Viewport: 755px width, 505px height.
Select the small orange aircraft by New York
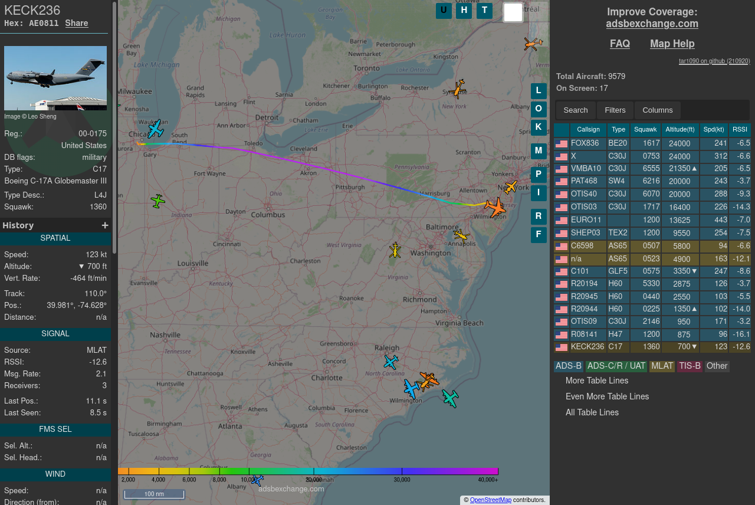point(510,188)
